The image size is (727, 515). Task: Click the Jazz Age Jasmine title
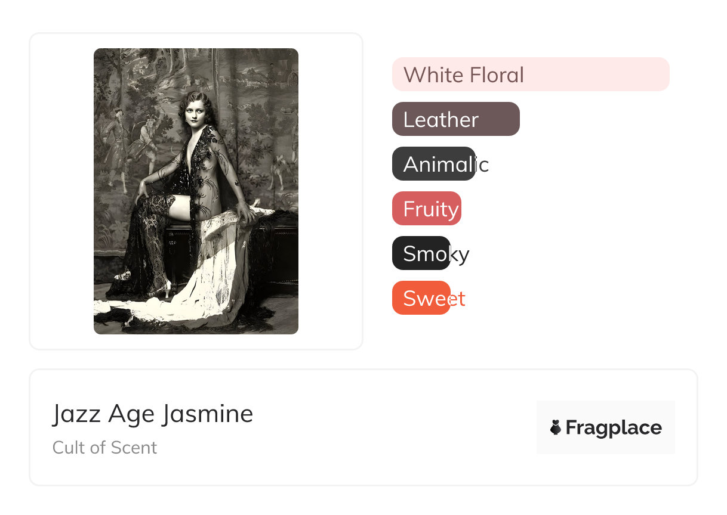(153, 414)
